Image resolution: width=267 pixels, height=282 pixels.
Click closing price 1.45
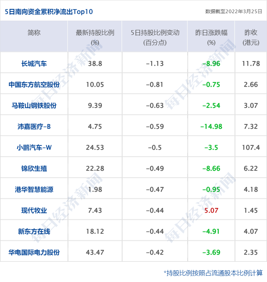251,211
